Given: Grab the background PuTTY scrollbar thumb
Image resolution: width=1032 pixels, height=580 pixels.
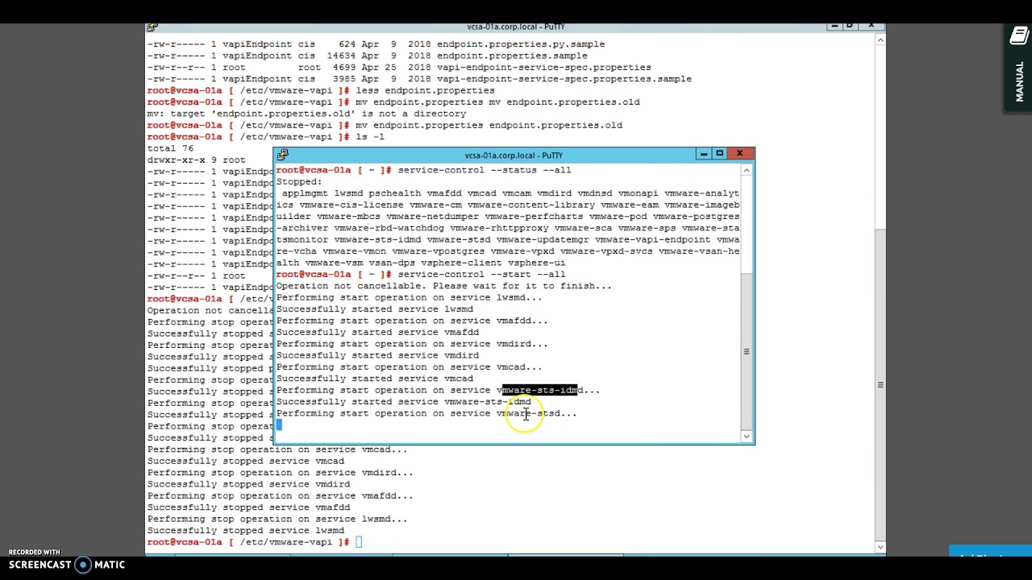Looking at the screenshot, I should 880,385.
